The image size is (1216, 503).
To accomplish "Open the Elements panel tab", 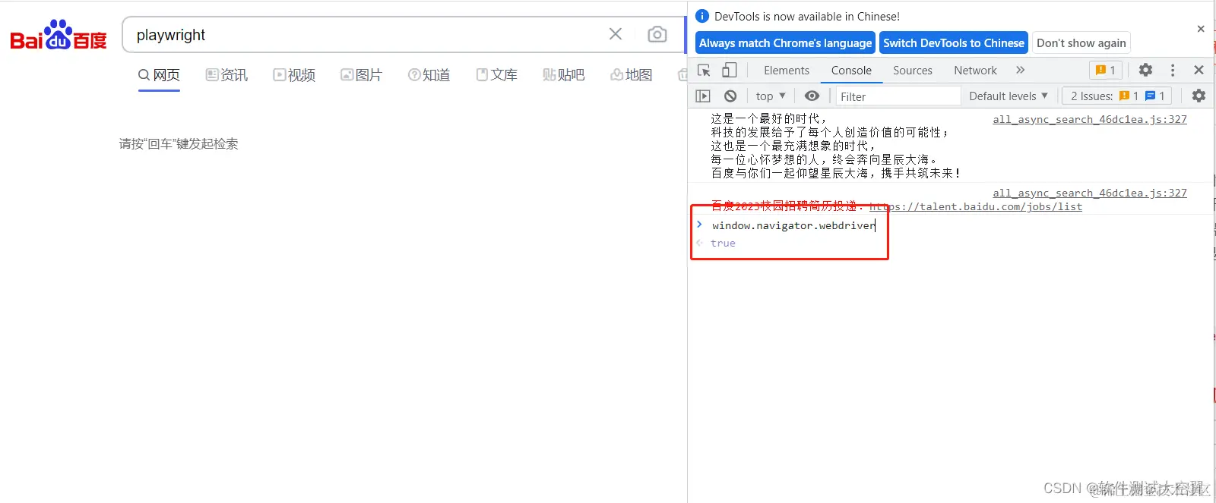I will [x=786, y=71].
